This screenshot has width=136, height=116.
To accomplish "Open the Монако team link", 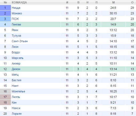I will [17, 13].
